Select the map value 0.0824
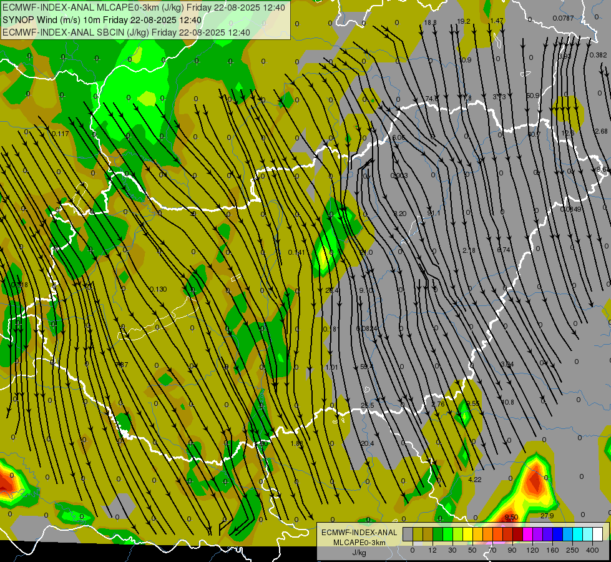The width and height of the screenshot is (611, 562). click(367, 329)
